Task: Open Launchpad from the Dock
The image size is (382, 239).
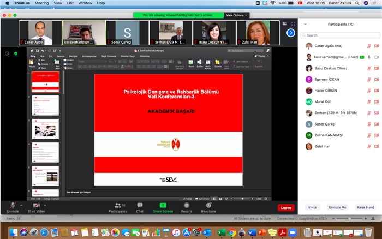Action: [x=34, y=232]
